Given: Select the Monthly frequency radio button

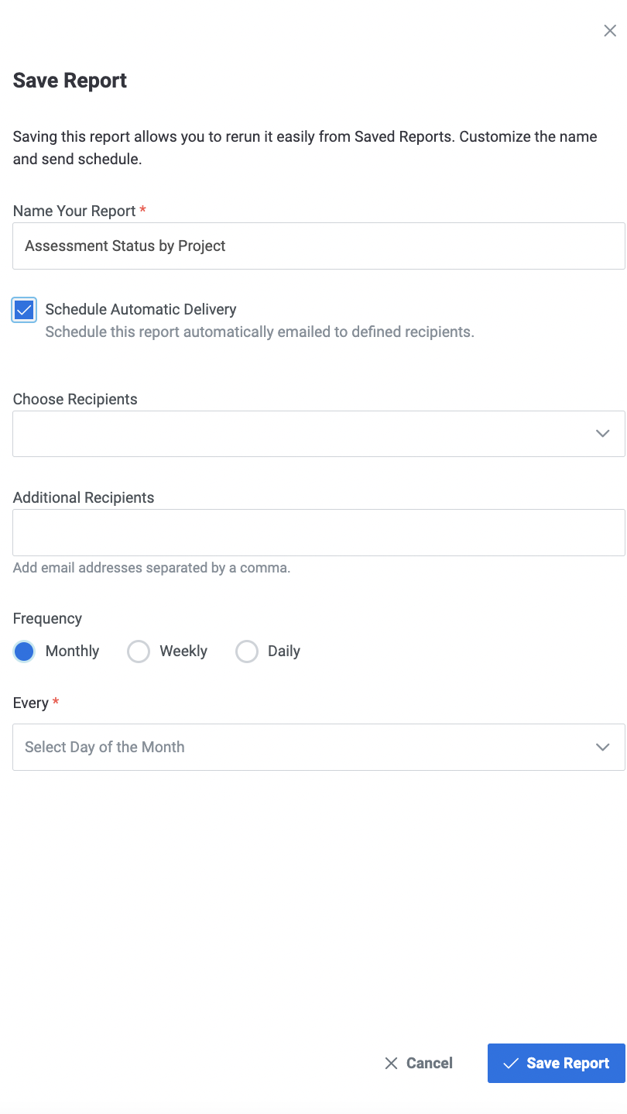Looking at the screenshot, I should point(25,652).
